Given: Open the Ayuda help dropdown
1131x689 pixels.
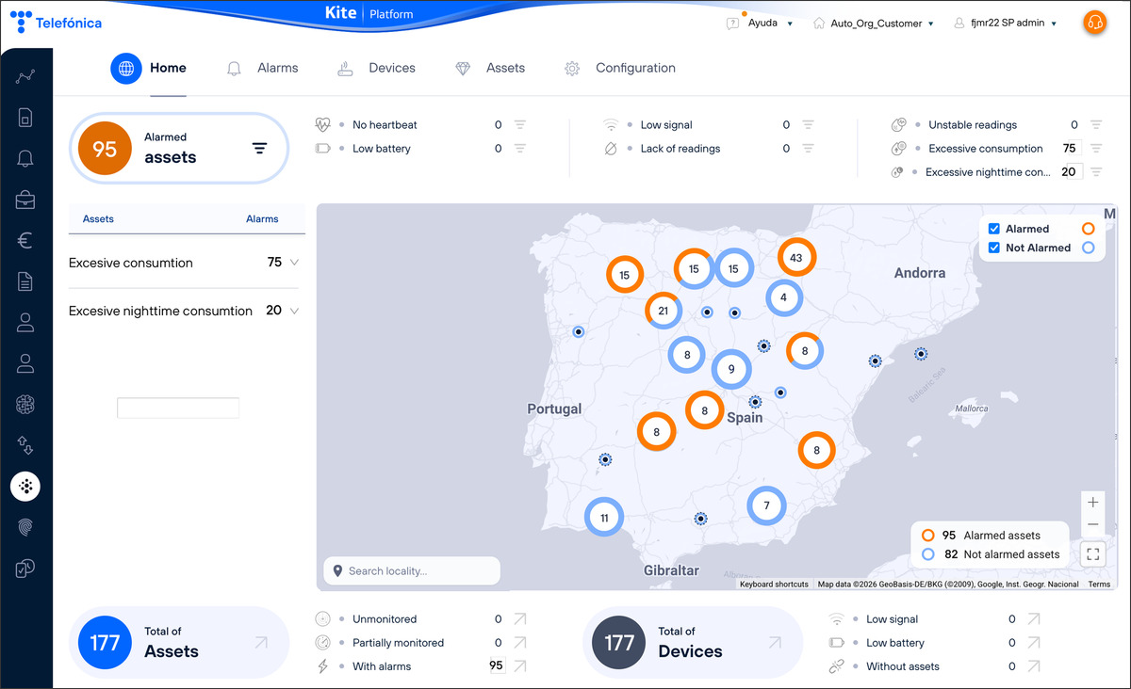Looking at the screenshot, I should (x=760, y=23).
